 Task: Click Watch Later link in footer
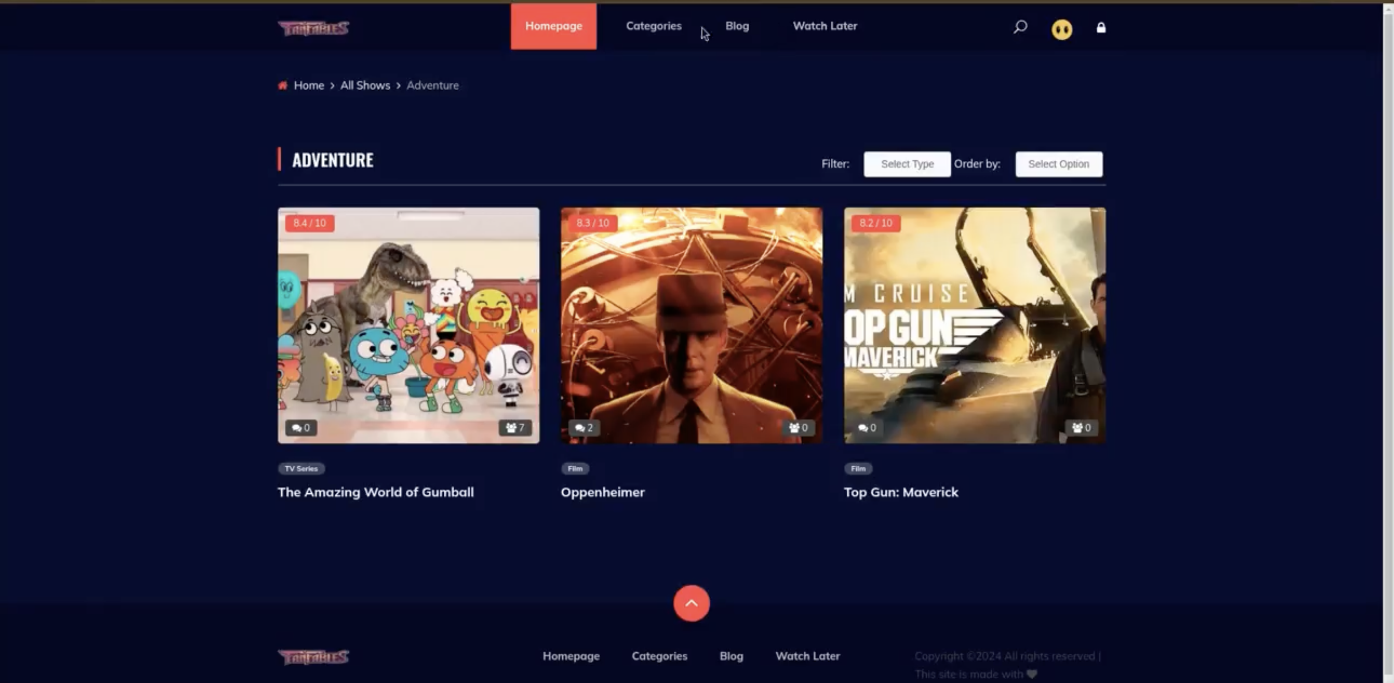[807, 656]
